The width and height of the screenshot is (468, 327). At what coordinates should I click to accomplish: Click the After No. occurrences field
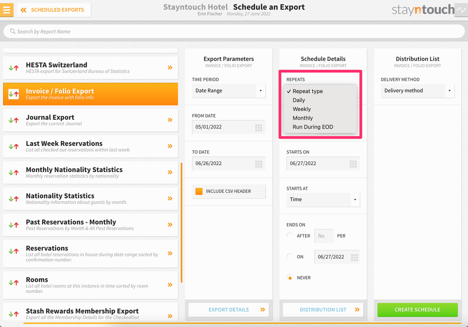(x=324, y=236)
